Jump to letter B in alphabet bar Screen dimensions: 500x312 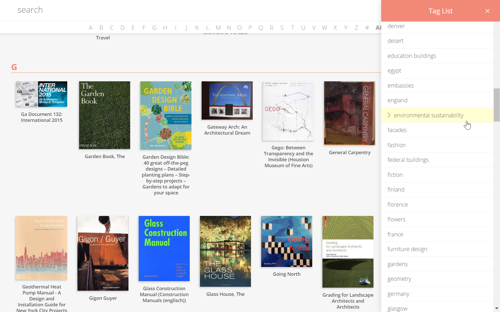(101, 28)
